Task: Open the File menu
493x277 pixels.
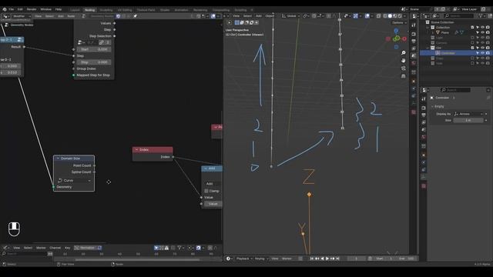Action: [12, 9]
